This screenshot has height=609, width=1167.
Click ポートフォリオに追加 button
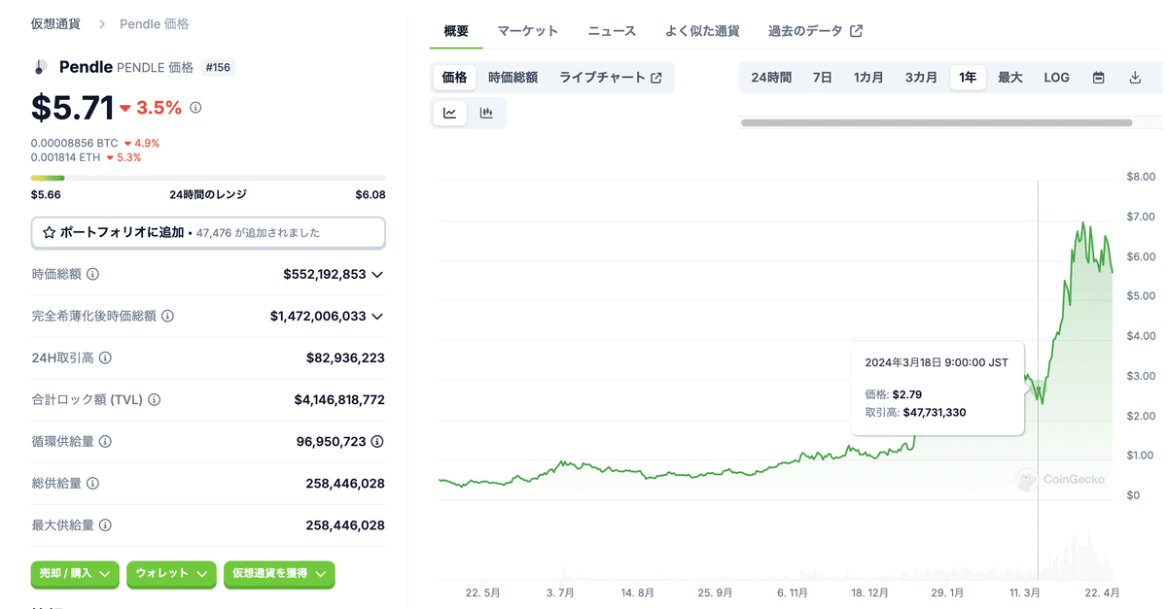click(x=208, y=233)
